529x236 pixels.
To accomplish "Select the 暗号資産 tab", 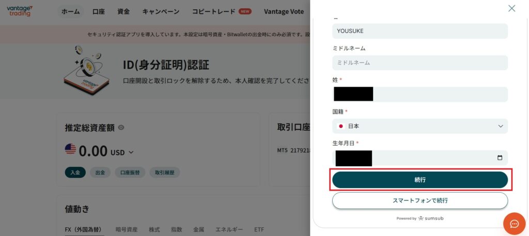I will (127, 230).
